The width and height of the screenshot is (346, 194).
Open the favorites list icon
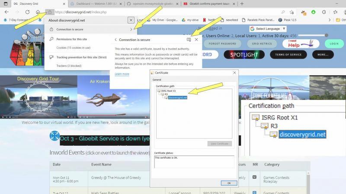click(336, 12)
